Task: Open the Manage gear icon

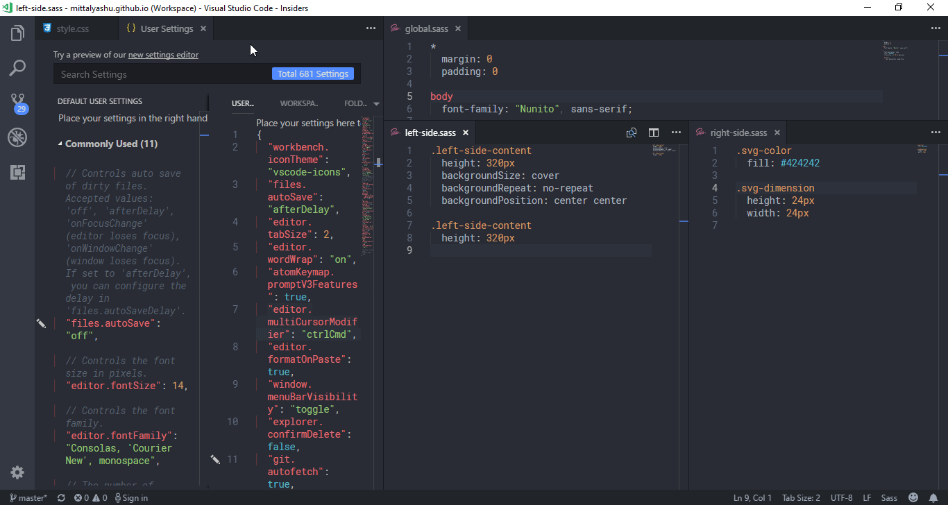Action: (17, 472)
